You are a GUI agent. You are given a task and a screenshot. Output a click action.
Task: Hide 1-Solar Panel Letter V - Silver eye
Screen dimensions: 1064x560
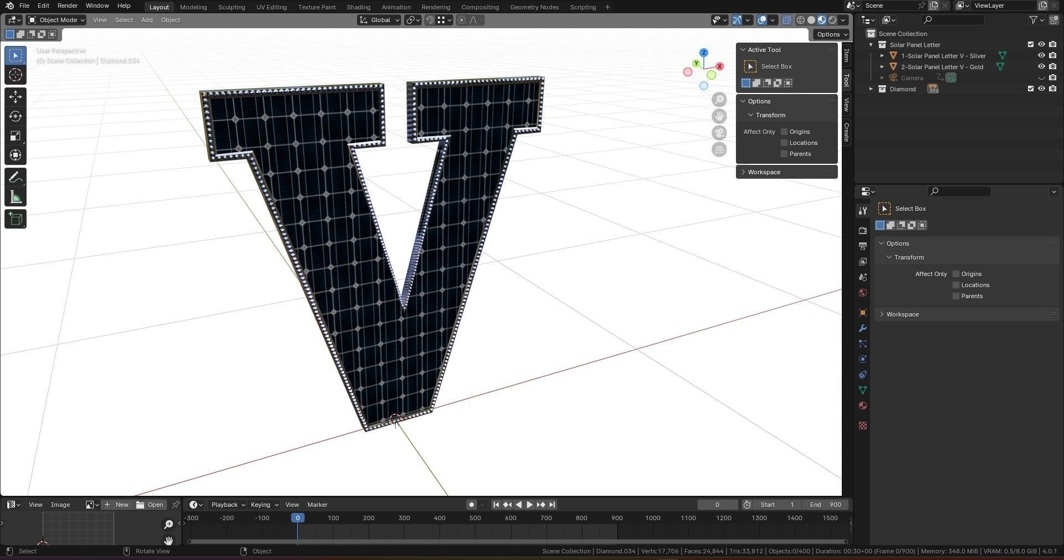[x=1041, y=55]
